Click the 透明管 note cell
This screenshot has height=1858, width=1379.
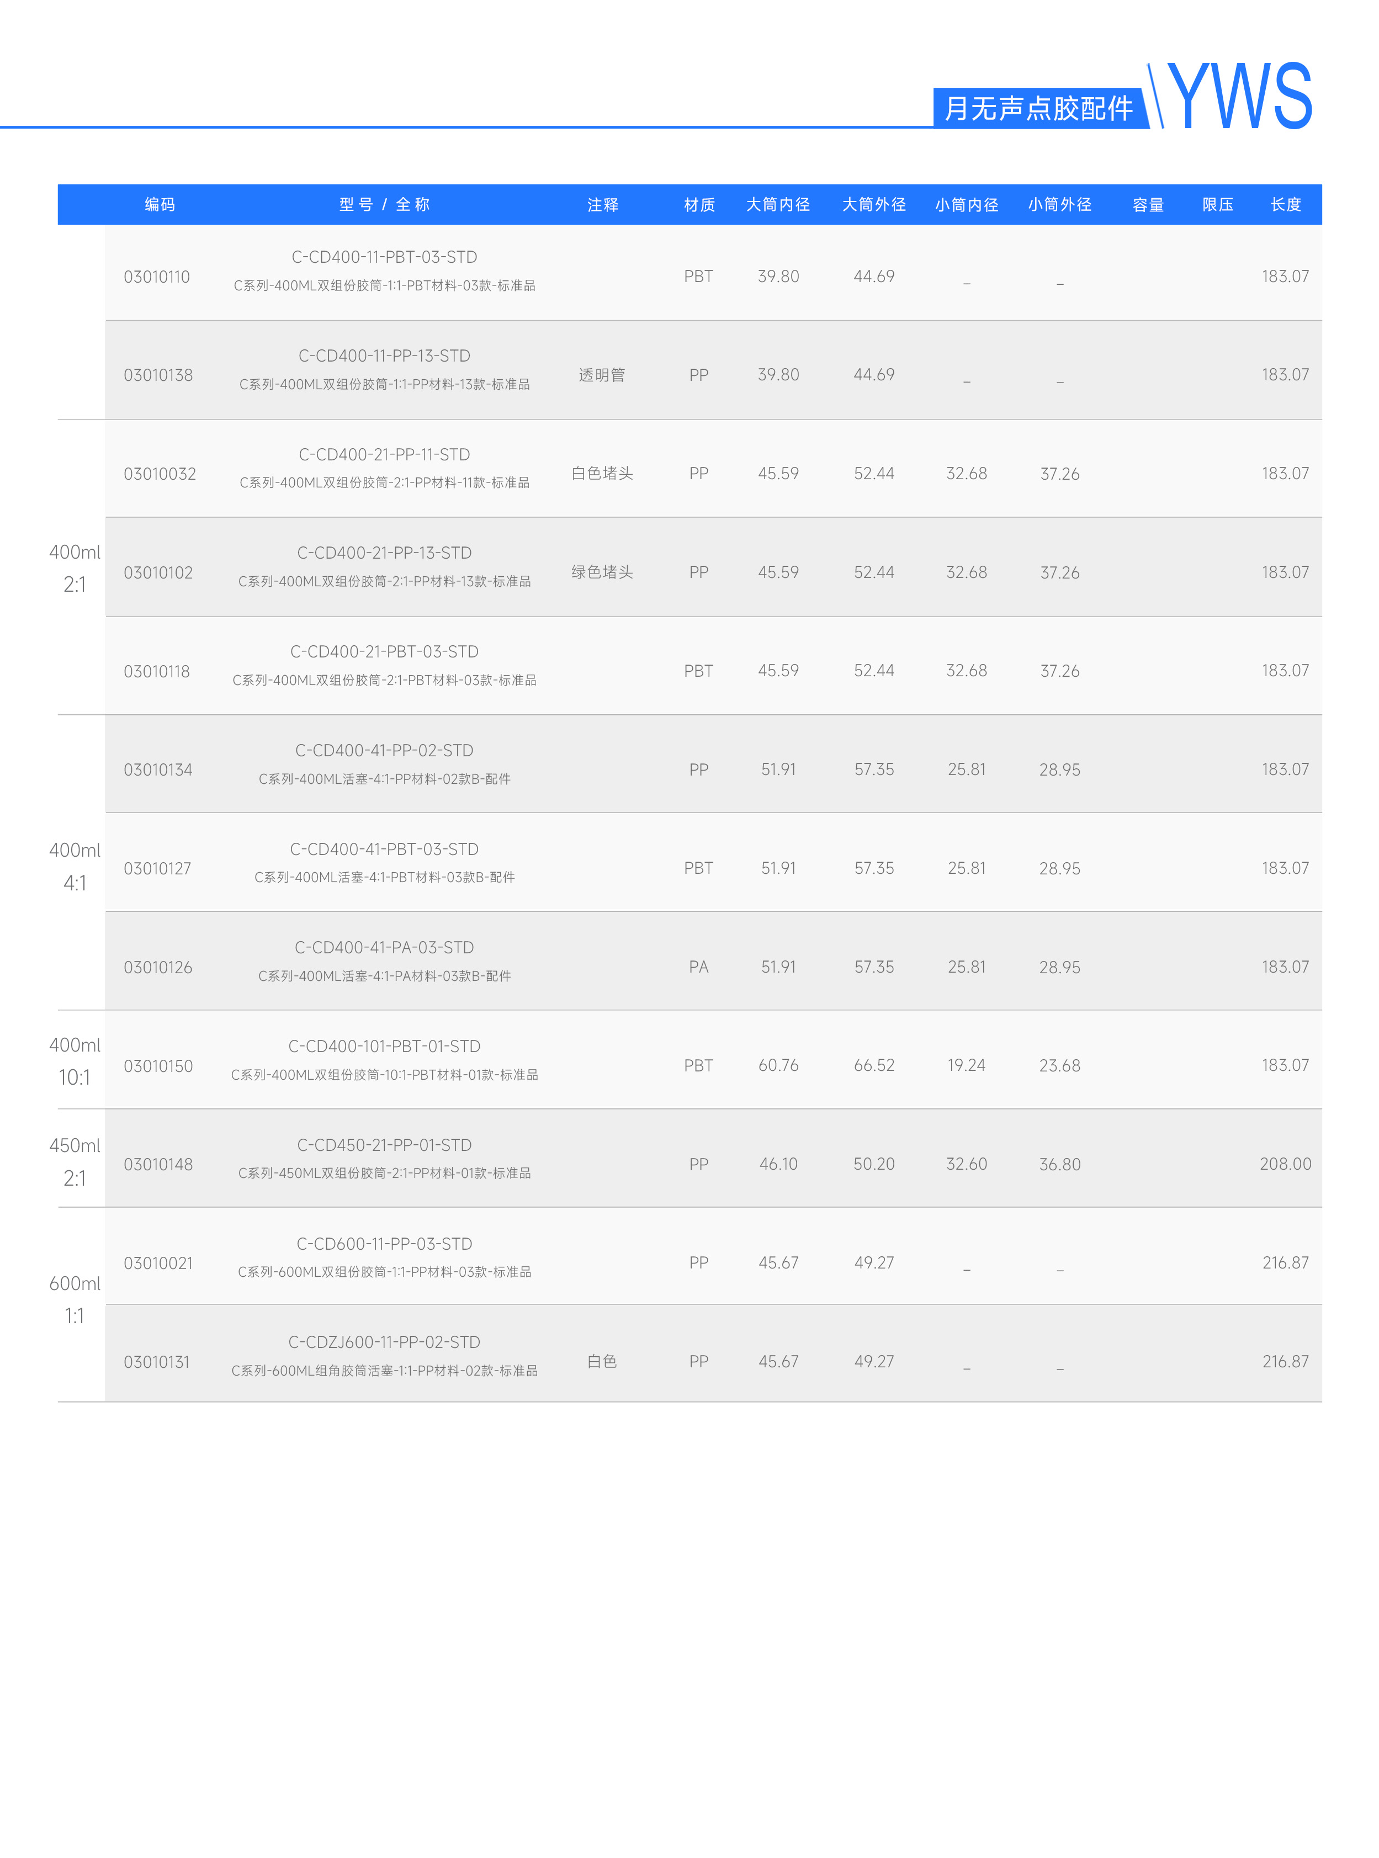pyautogui.click(x=602, y=375)
